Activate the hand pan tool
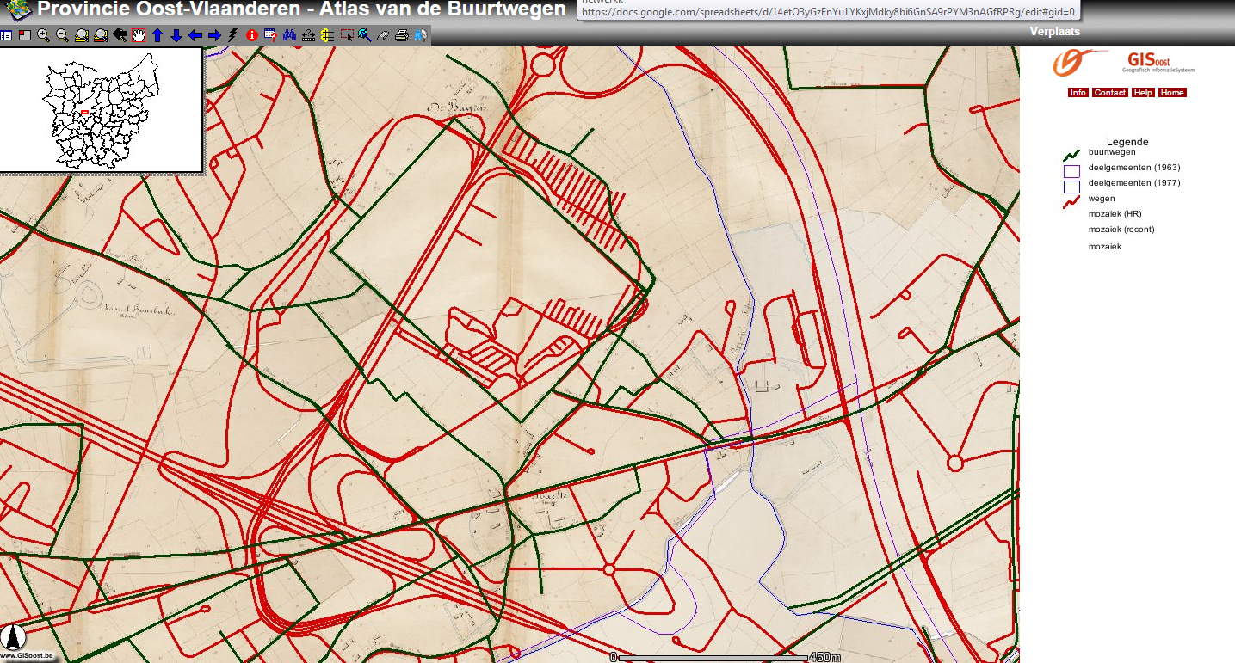Screen dimensions: 1235x663 coord(139,35)
